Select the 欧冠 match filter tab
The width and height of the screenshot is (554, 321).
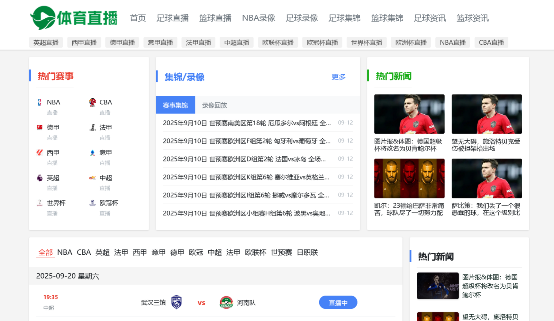coord(196,252)
